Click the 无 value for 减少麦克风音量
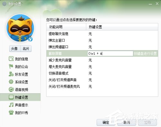 (90, 60)
